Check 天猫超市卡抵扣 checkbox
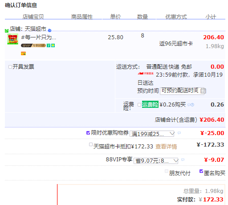Screen dimensions: 228x205 [91, 144]
